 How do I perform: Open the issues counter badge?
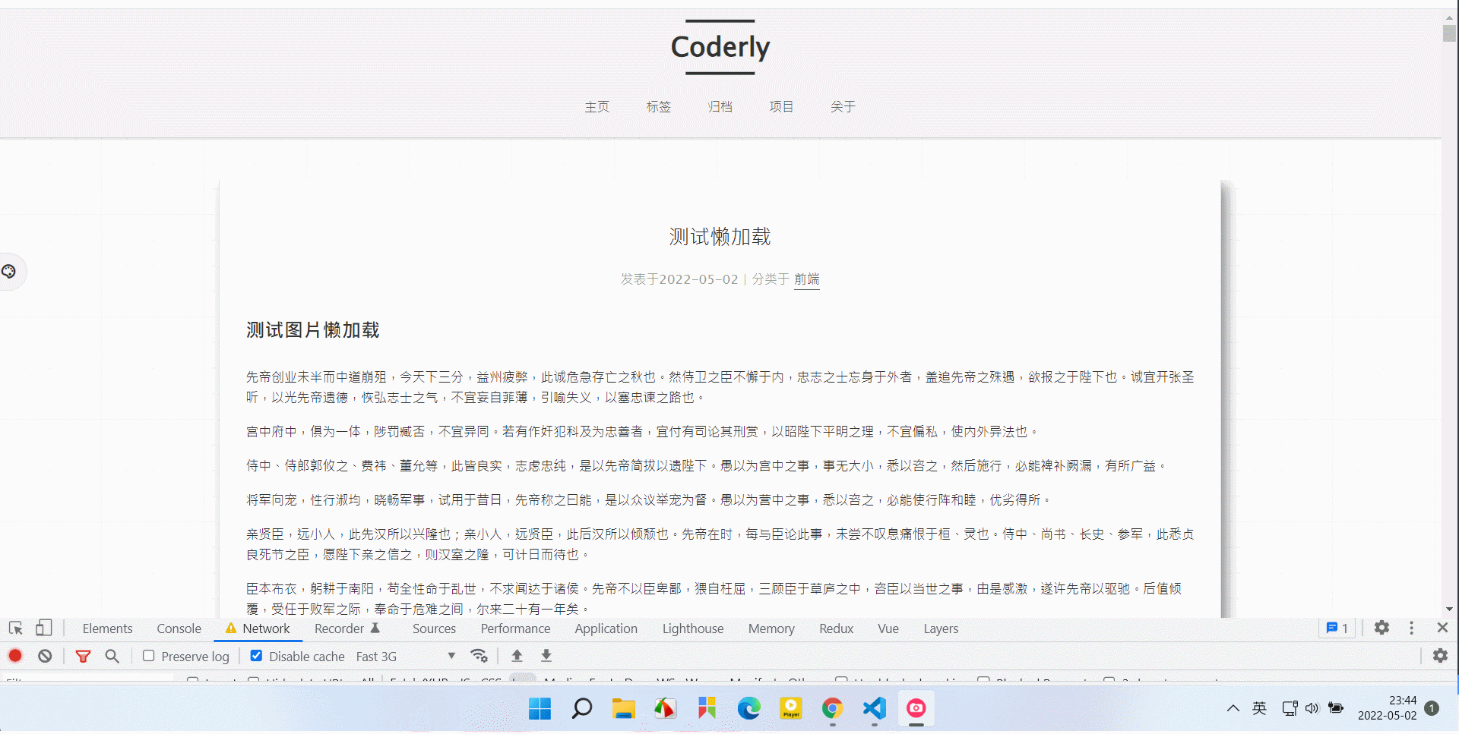pos(1337,628)
